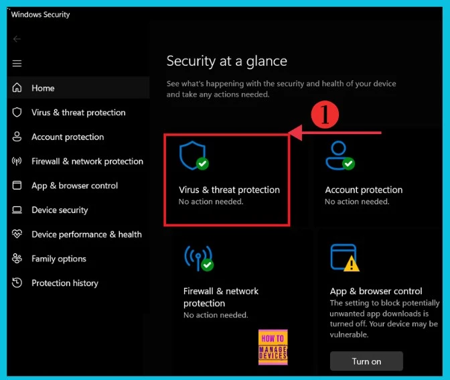Click "No action needed." under Account protection card
Image resolution: width=450 pixels, height=380 pixels.
click(x=357, y=202)
